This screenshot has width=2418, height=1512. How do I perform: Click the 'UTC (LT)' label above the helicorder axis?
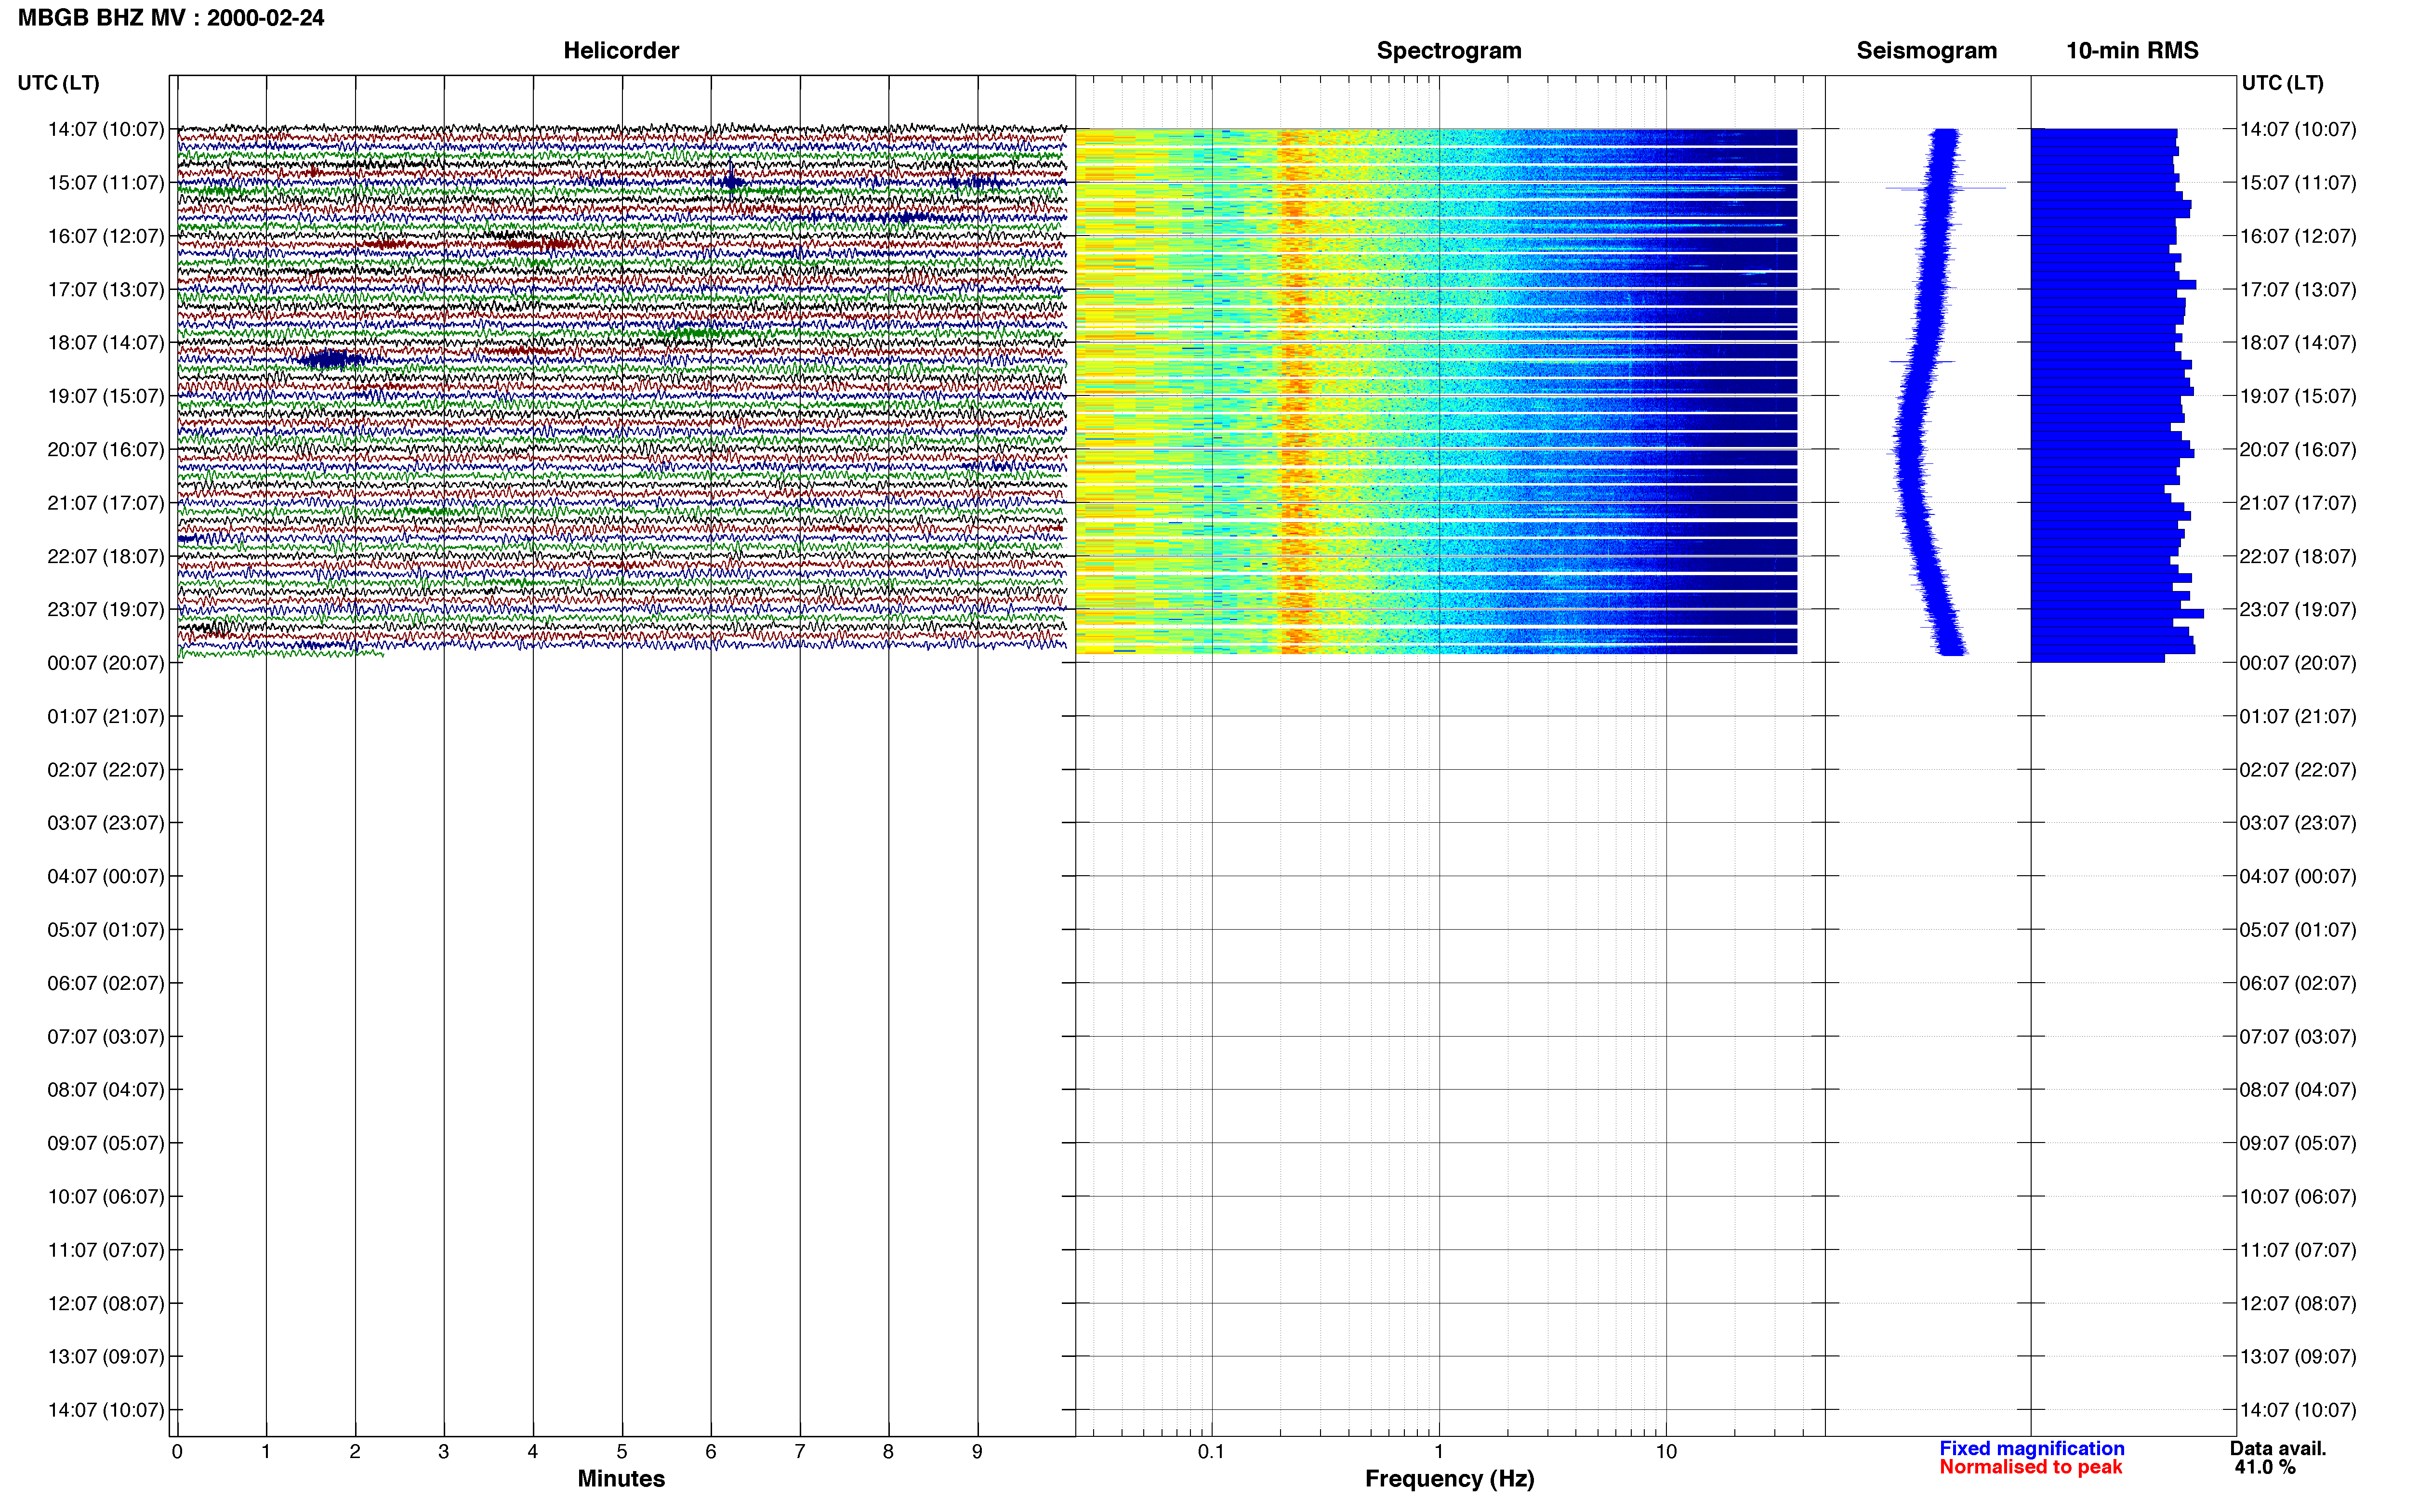coord(59,83)
